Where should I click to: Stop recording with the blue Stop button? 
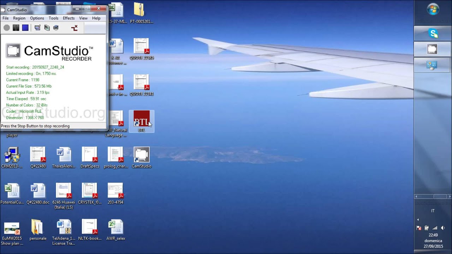[25, 28]
